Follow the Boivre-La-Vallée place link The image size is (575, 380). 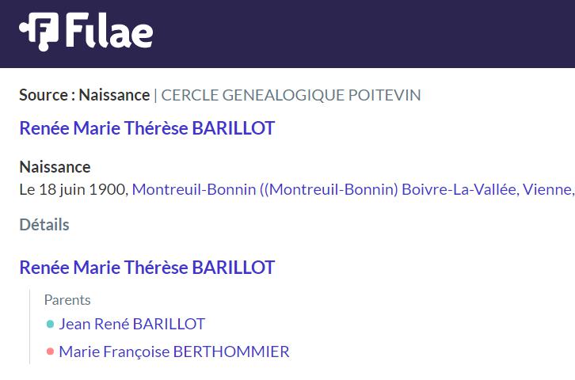tap(460, 189)
